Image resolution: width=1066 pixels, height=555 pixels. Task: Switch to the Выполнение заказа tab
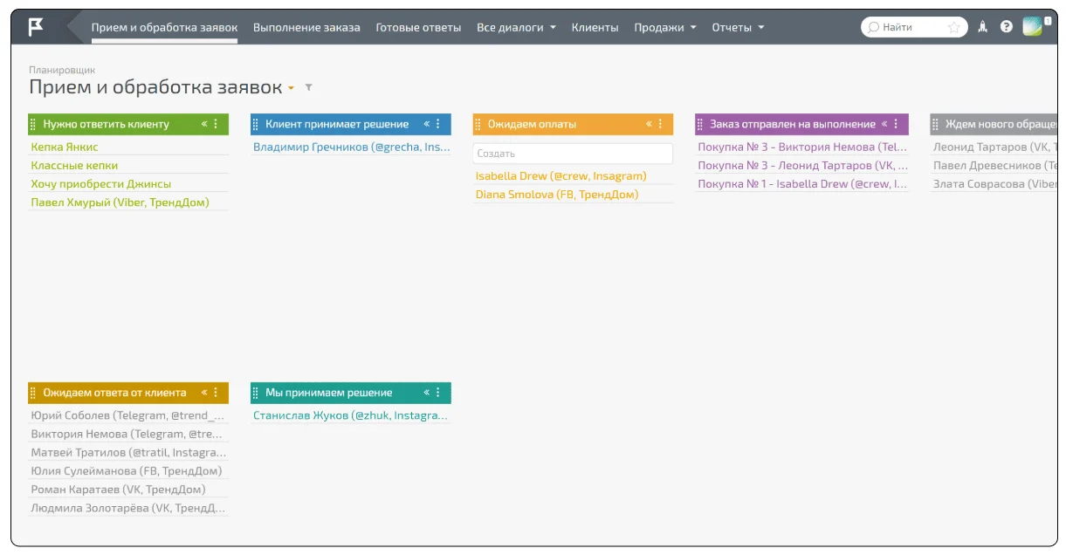tap(306, 27)
